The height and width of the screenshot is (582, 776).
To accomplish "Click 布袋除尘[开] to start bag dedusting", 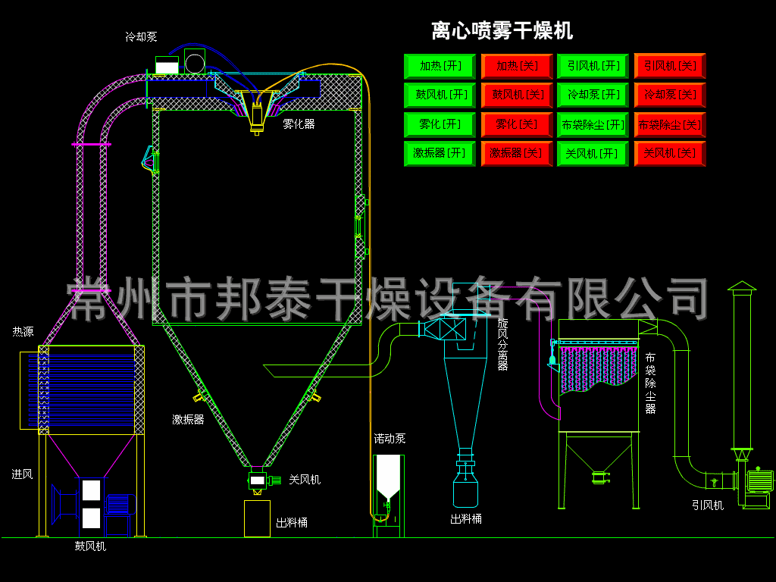I will click(592, 124).
